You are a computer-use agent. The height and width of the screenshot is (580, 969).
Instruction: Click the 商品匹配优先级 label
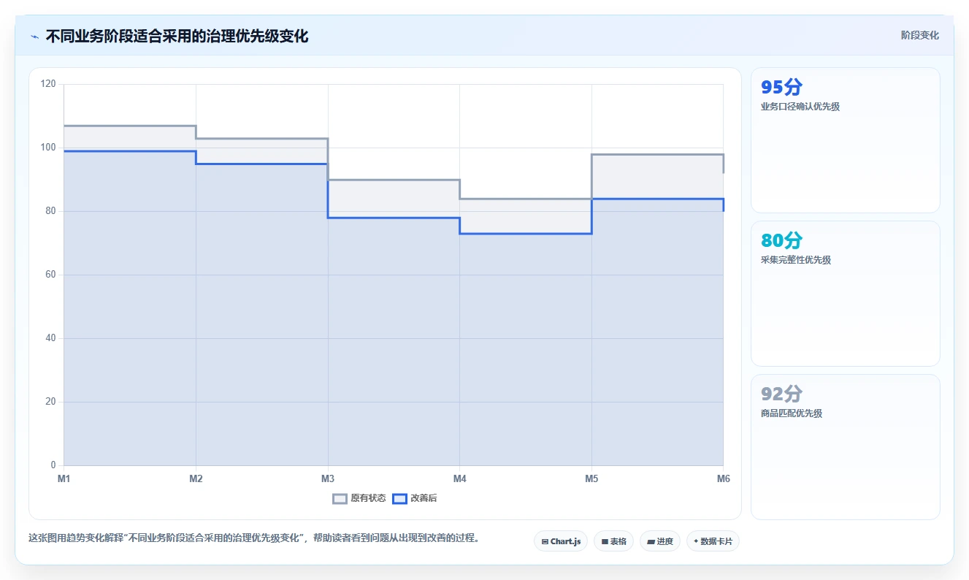tap(792, 413)
